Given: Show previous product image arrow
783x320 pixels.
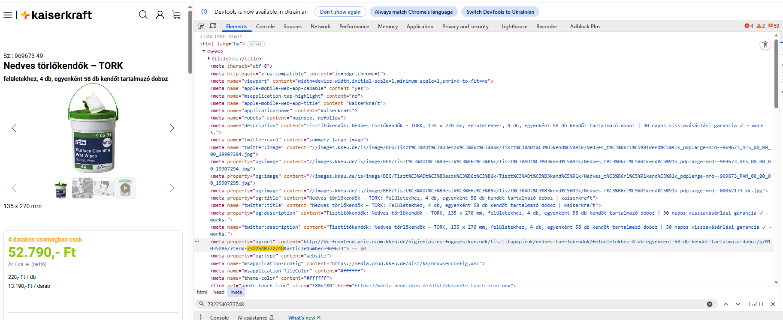Looking at the screenshot, I should [x=14, y=128].
